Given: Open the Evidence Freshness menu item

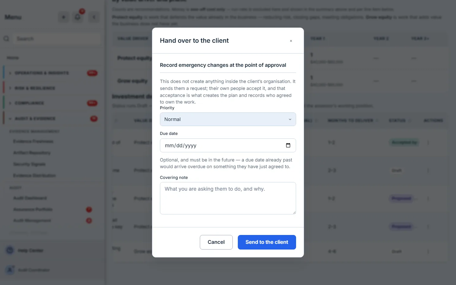Looking at the screenshot, I should point(33,141).
